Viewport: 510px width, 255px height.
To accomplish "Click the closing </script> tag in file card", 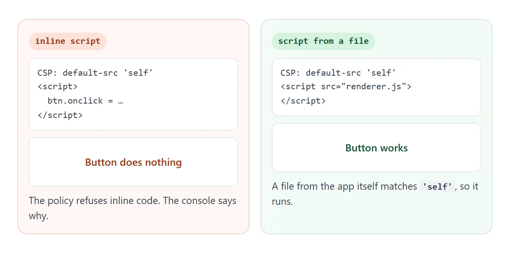I will 303,101.
